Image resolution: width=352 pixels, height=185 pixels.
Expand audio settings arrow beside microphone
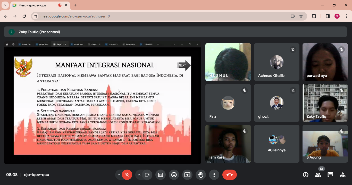119,175
